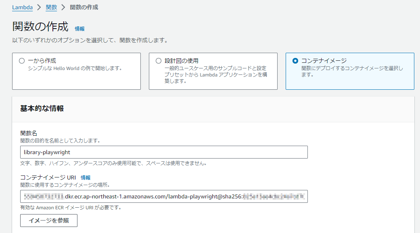This screenshot has height=233, width=420.
Task: Click the highlighted コンテナイメージ option card
Action: pos(349,70)
